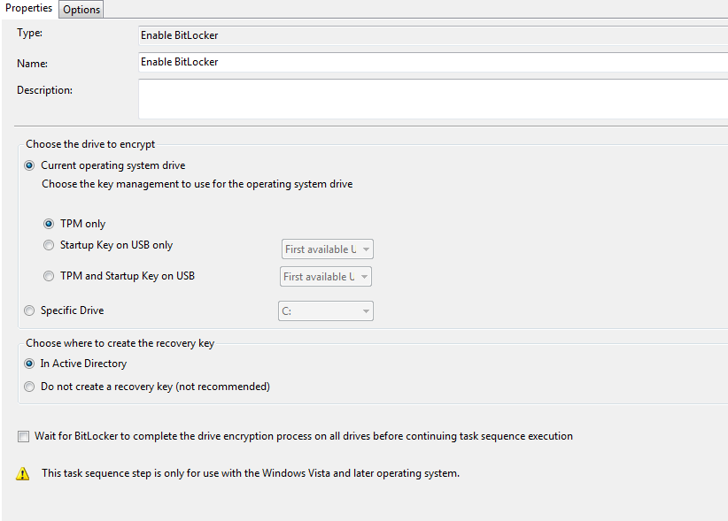Viewport: 728px width, 521px height.
Task: Select the "Specific Drive" option
Action: coord(29,310)
